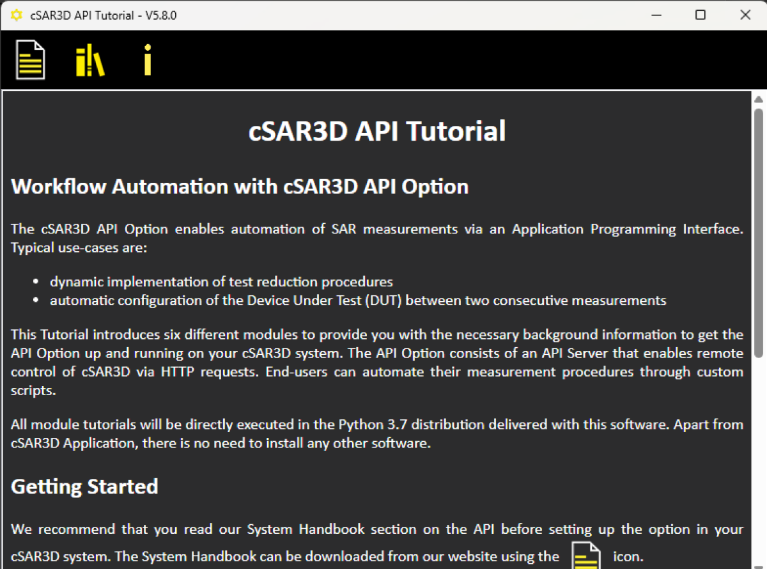
Task: Click the paragraph describing the API Server
Action: [377, 362]
